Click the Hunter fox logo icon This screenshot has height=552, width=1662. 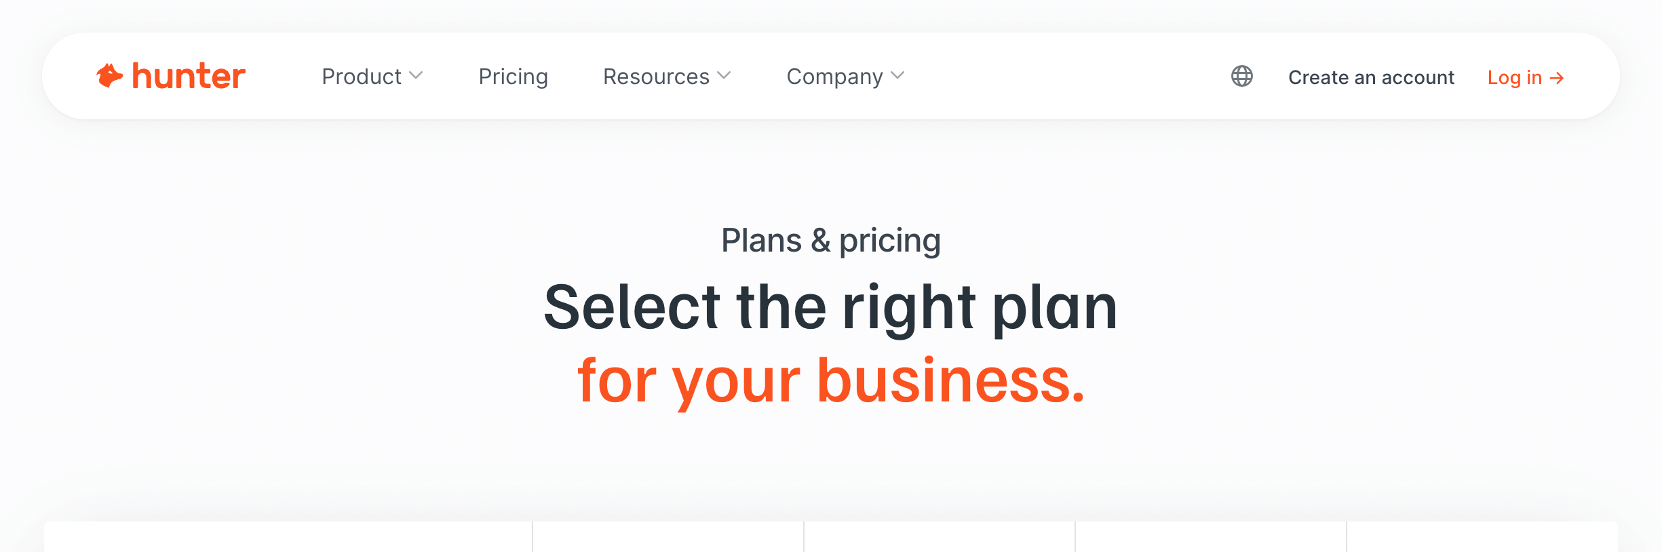tap(109, 76)
